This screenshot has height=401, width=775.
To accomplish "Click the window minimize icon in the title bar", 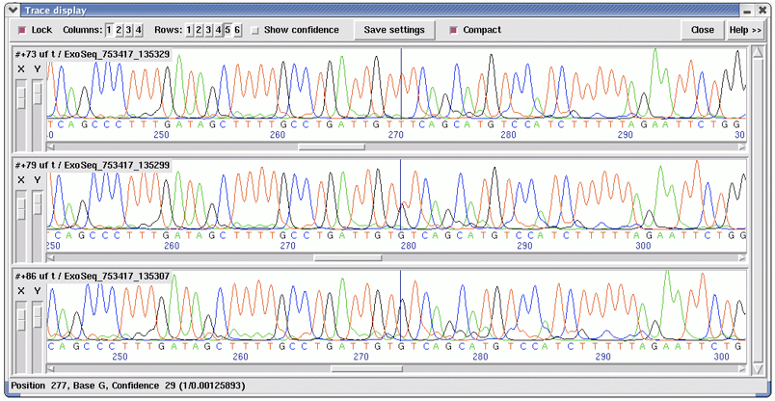I will [745, 10].
